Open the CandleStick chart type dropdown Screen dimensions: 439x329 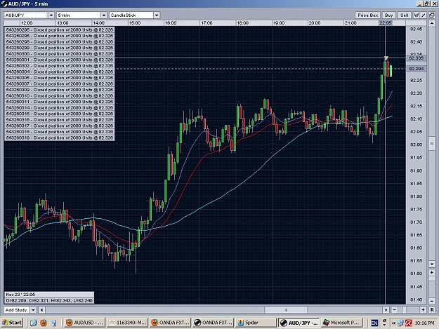157,15
